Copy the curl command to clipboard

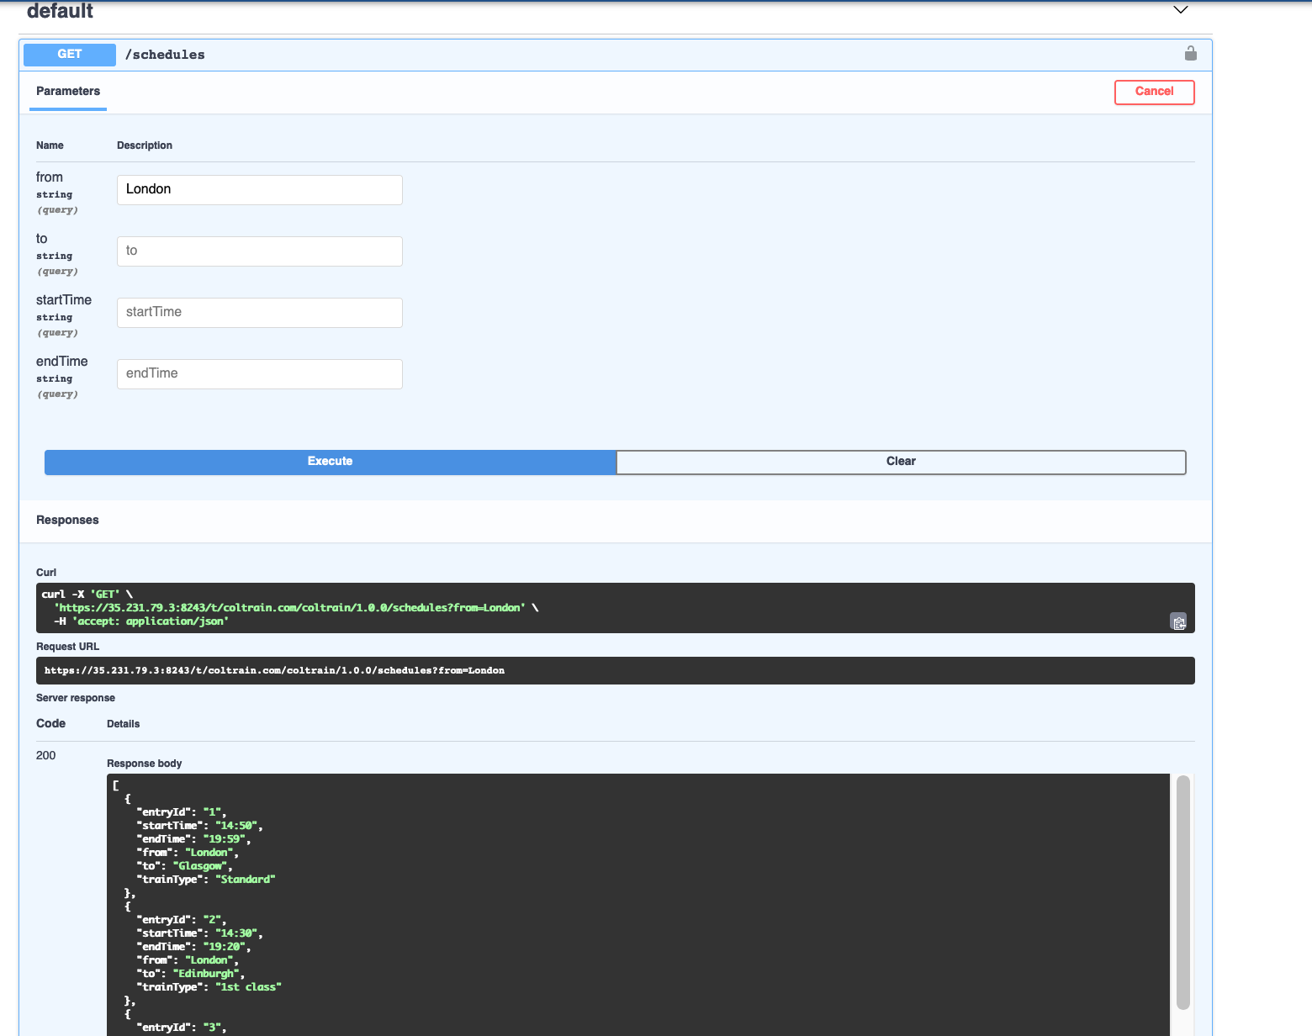[1178, 622]
